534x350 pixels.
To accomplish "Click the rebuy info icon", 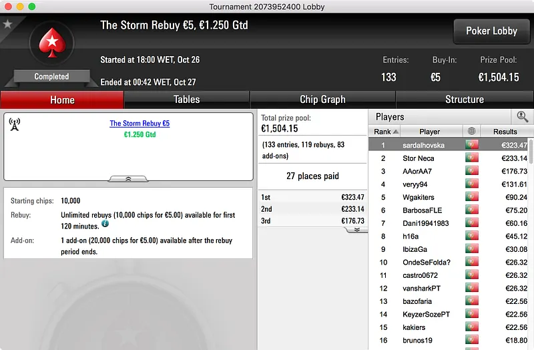I will 105,224.
